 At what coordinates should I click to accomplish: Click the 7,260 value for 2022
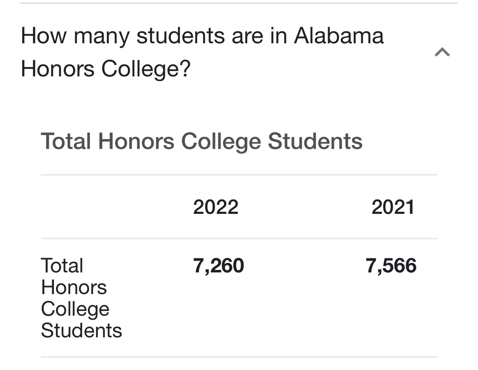point(218,266)
